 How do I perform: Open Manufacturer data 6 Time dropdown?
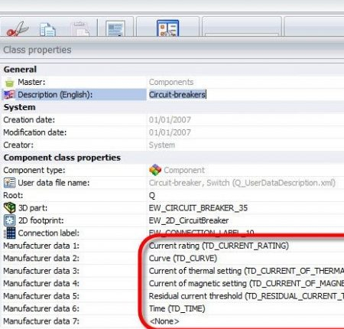click(245, 308)
